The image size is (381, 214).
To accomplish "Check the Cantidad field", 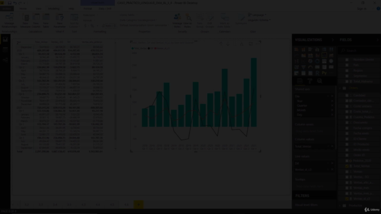I will [x=347, y=95].
